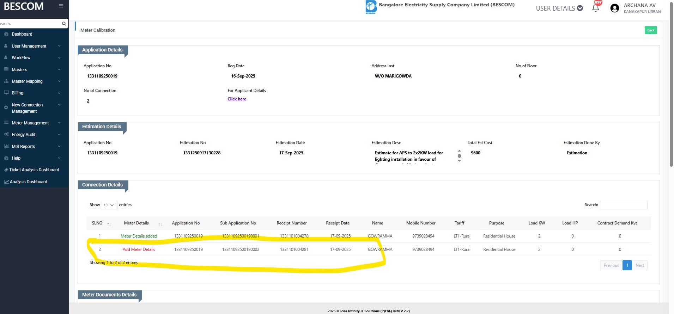The image size is (674, 314).
Task: Click the green Back button
Action: tap(650, 30)
